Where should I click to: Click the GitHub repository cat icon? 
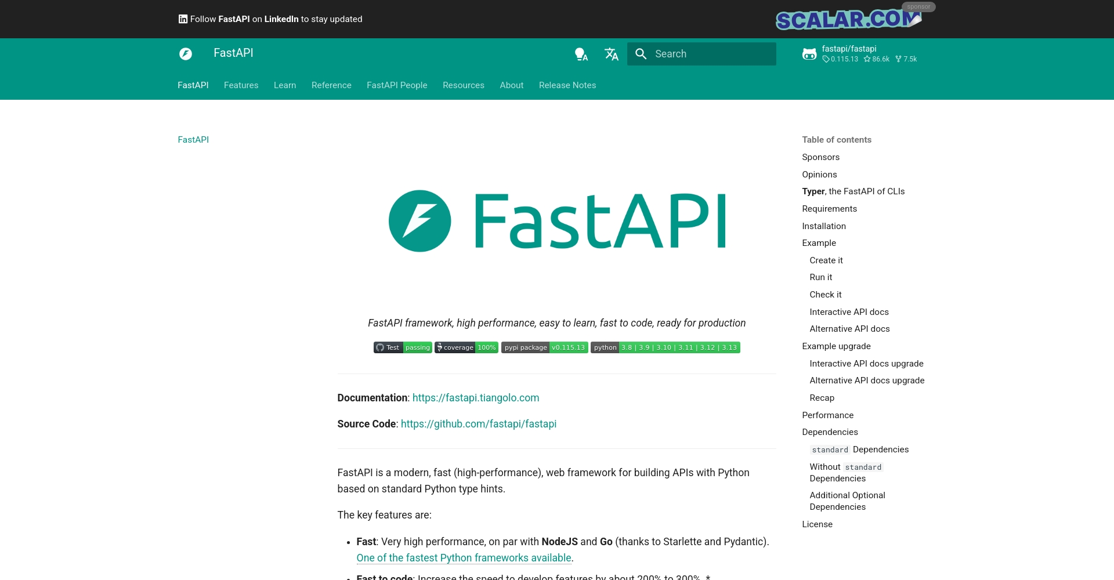point(809,54)
